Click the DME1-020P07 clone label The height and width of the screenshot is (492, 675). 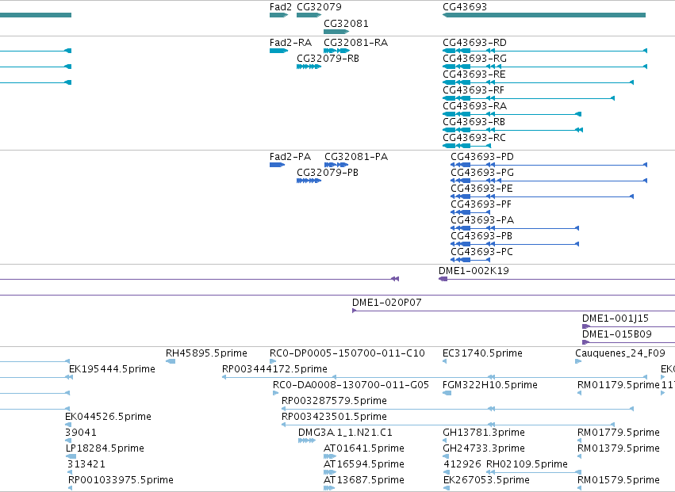pyautogui.click(x=386, y=303)
